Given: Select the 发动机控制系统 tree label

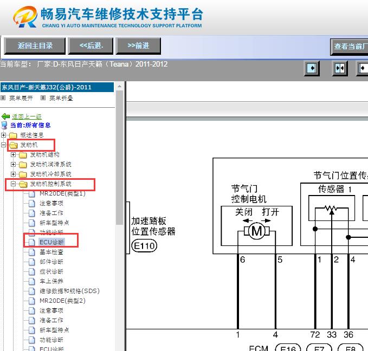Looking at the screenshot, I should click(50, 184).
